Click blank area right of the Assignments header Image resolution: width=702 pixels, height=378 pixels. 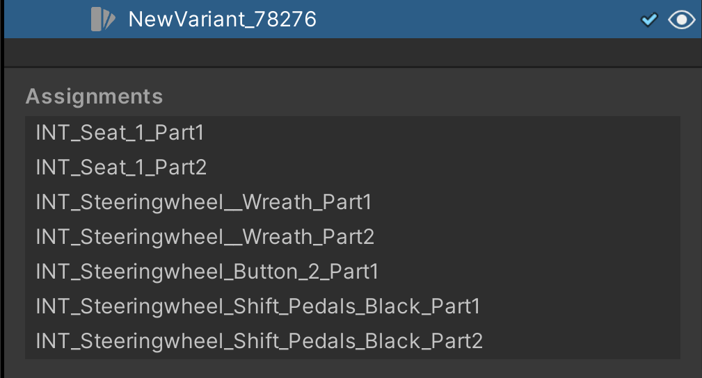click(417, 97)
